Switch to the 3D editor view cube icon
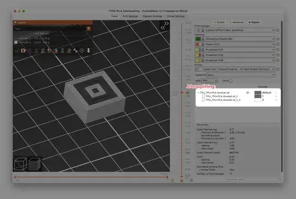296x199 pixels. (x=20, y=164)
